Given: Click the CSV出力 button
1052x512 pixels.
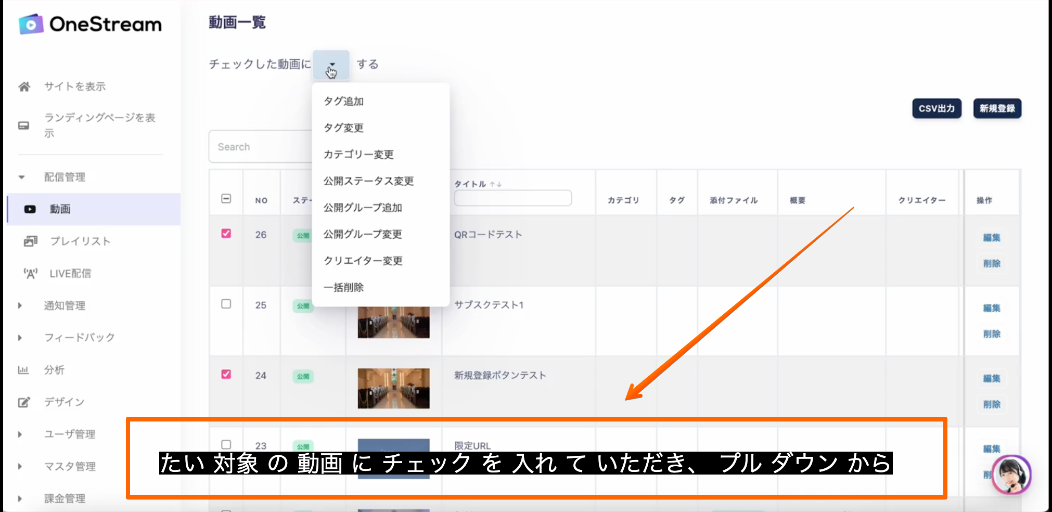Looking at the screenshot, I should (x=936, y=109).
